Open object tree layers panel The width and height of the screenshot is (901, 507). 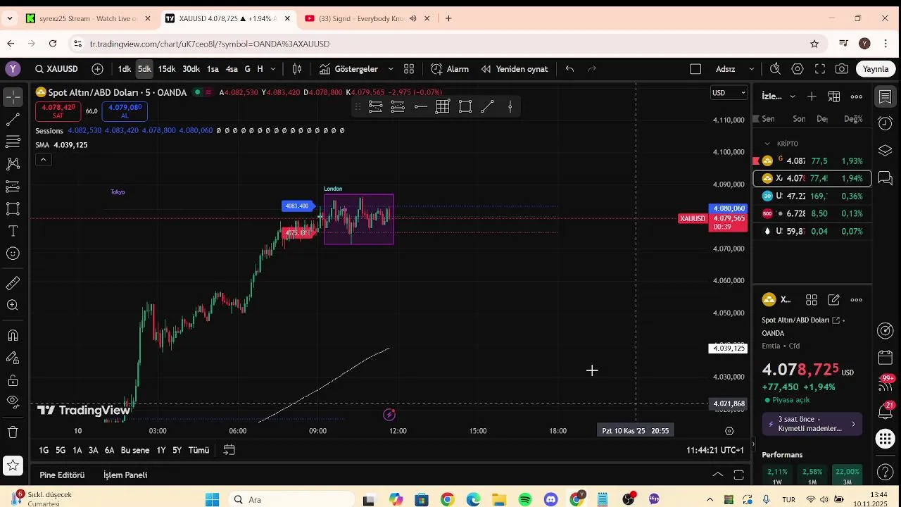point(886,151)
